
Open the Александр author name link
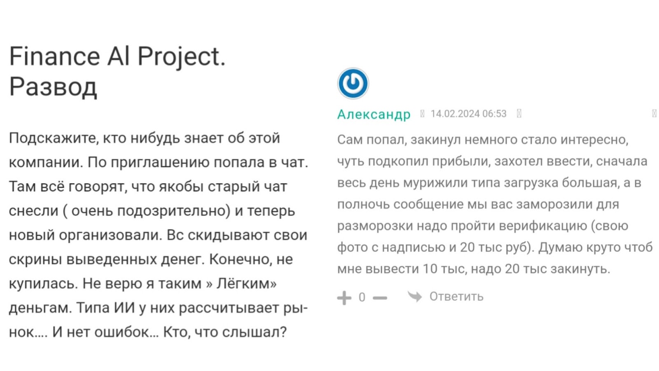374,114
